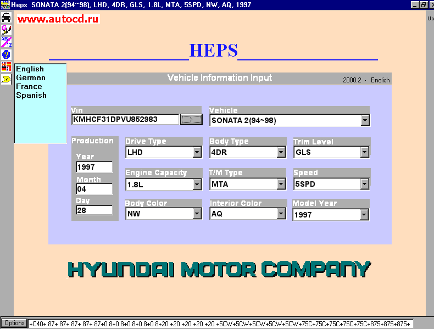Viewport: 434px width, 329px height.
Task: Expand the T/M Type dropdown
Action: (x=281, y=184)
